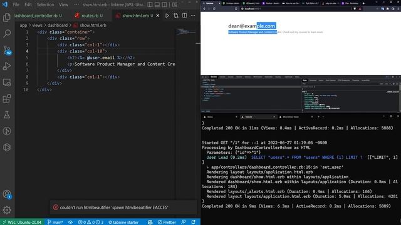Open the Extensions view
Viewport: 401px width, 225px height.
tap(7, 99)
